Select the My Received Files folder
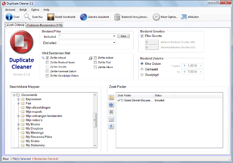 [x=39, y=137]
